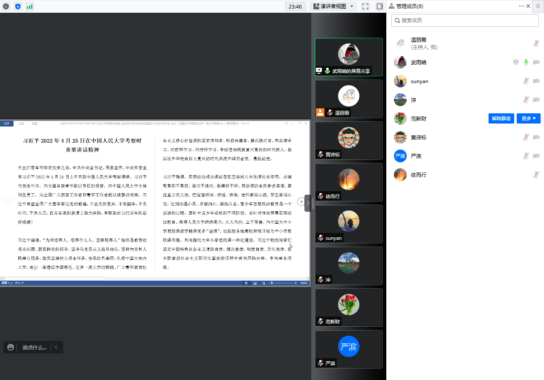Click the 搜索成员 member search field
The width and height of the screenshot is (544, 380).
coord(465,20)
